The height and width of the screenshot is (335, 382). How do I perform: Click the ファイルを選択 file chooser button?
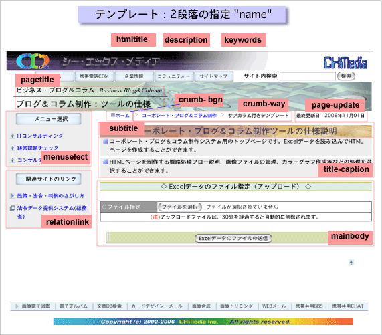click(180, 207)
